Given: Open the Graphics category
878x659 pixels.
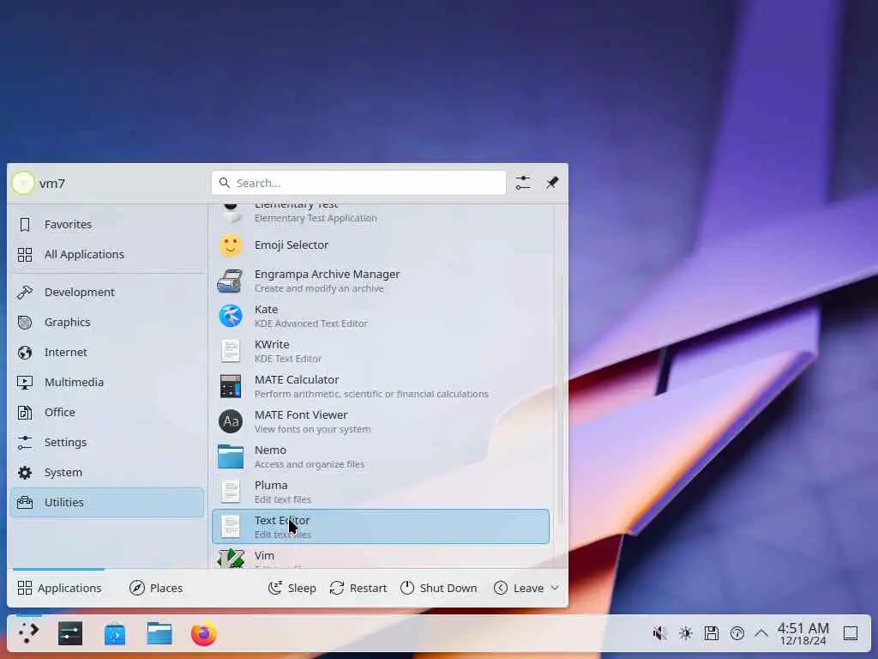Looking at the screenshot, I should tap(107, 323).
